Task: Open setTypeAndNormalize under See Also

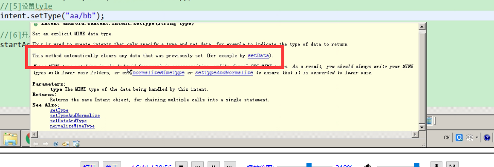Action: (75, 115)
